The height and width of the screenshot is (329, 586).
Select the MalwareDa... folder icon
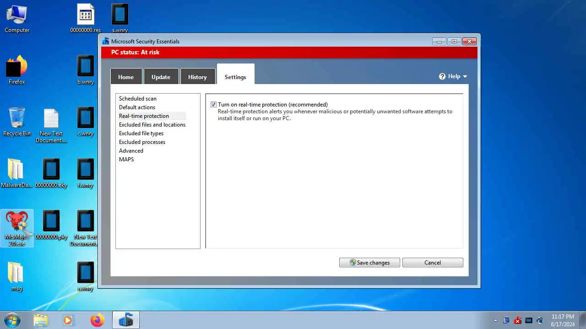(x=16, y=174)
